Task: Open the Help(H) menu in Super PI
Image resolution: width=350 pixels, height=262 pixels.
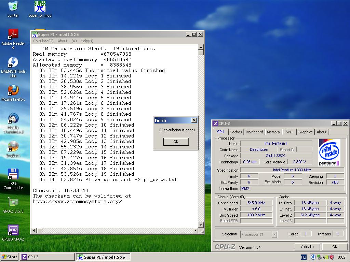Action: (87, 41)
